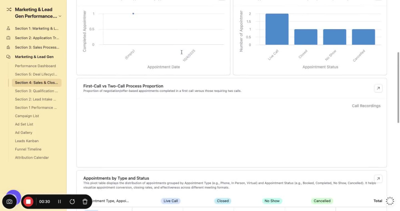
Task: Click the Live Call bar in chart
Action: (277, 29)
